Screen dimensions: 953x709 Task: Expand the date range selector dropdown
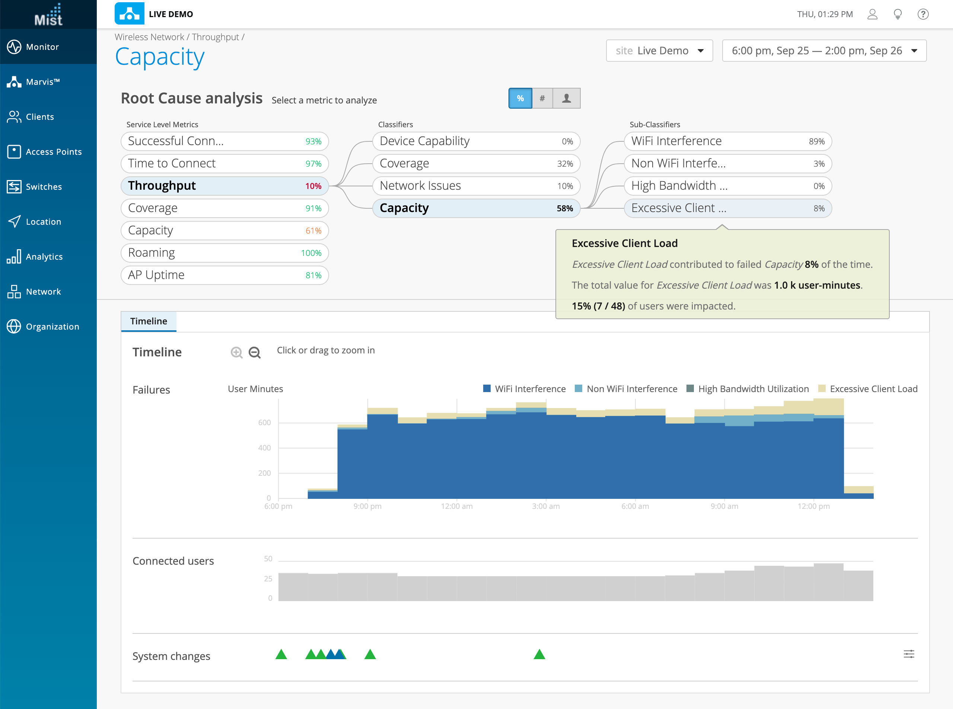coord(824,51)
